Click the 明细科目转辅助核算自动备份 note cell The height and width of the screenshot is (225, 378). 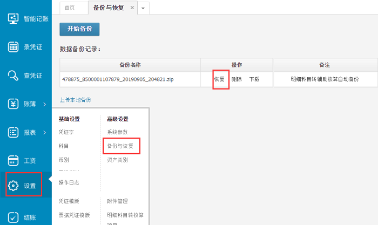pyautogui.click(x=325, y=79)
